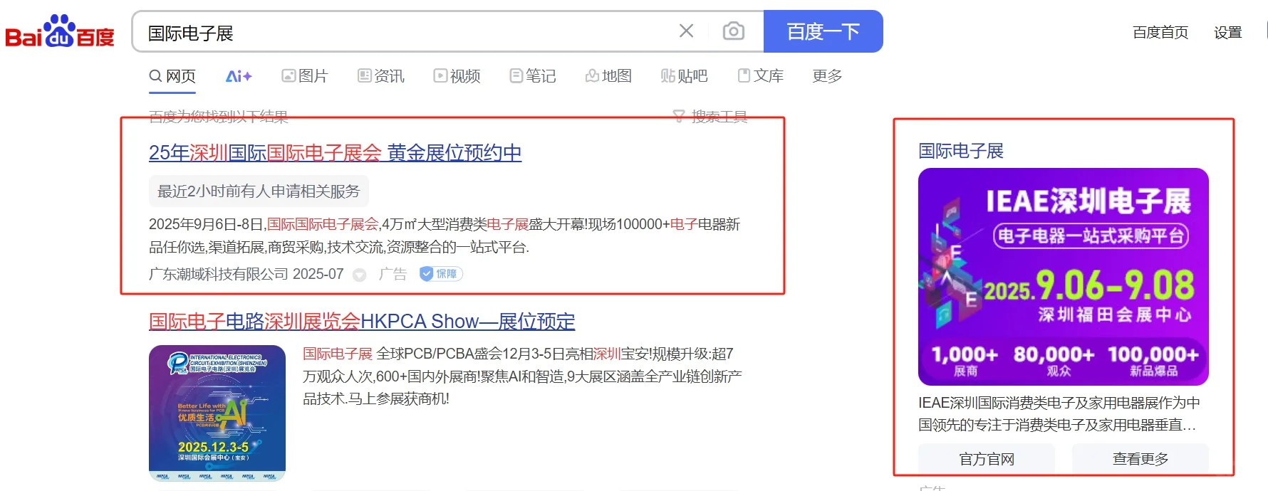This screenshot has width=1268, height=491.
Task: Open result 国际电子电路深圳展览会HKPCA Show
Action: pos(362,322)
